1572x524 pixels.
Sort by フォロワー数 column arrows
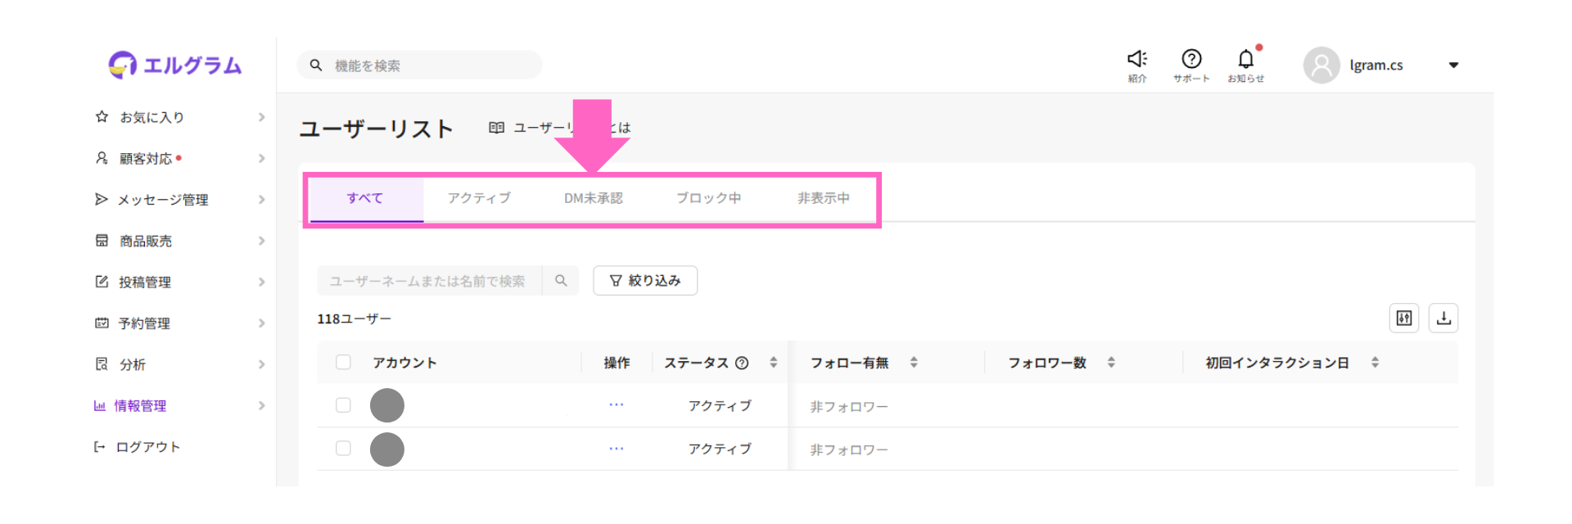click(x=1111, y=362)
